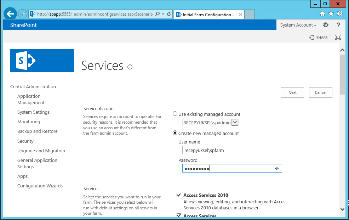349x220 pixels.
Task: Open the System Account menu
Action: (x=298, y=25)
